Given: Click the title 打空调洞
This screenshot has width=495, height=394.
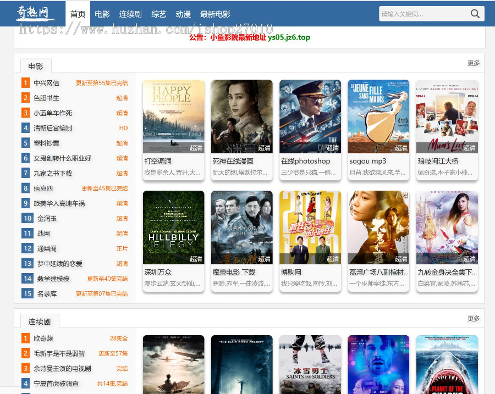Looking at the screenshot, I should coord(158,161).
